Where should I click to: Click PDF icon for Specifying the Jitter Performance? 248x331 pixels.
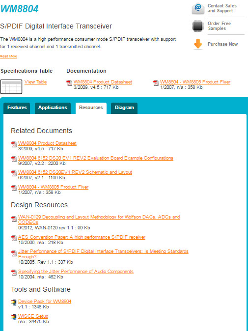tap(14, 273)
